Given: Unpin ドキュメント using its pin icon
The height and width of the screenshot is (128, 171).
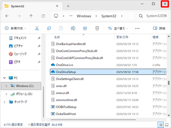Looking at the screenshot, I should pyautogui.click(x=39, y=38).
